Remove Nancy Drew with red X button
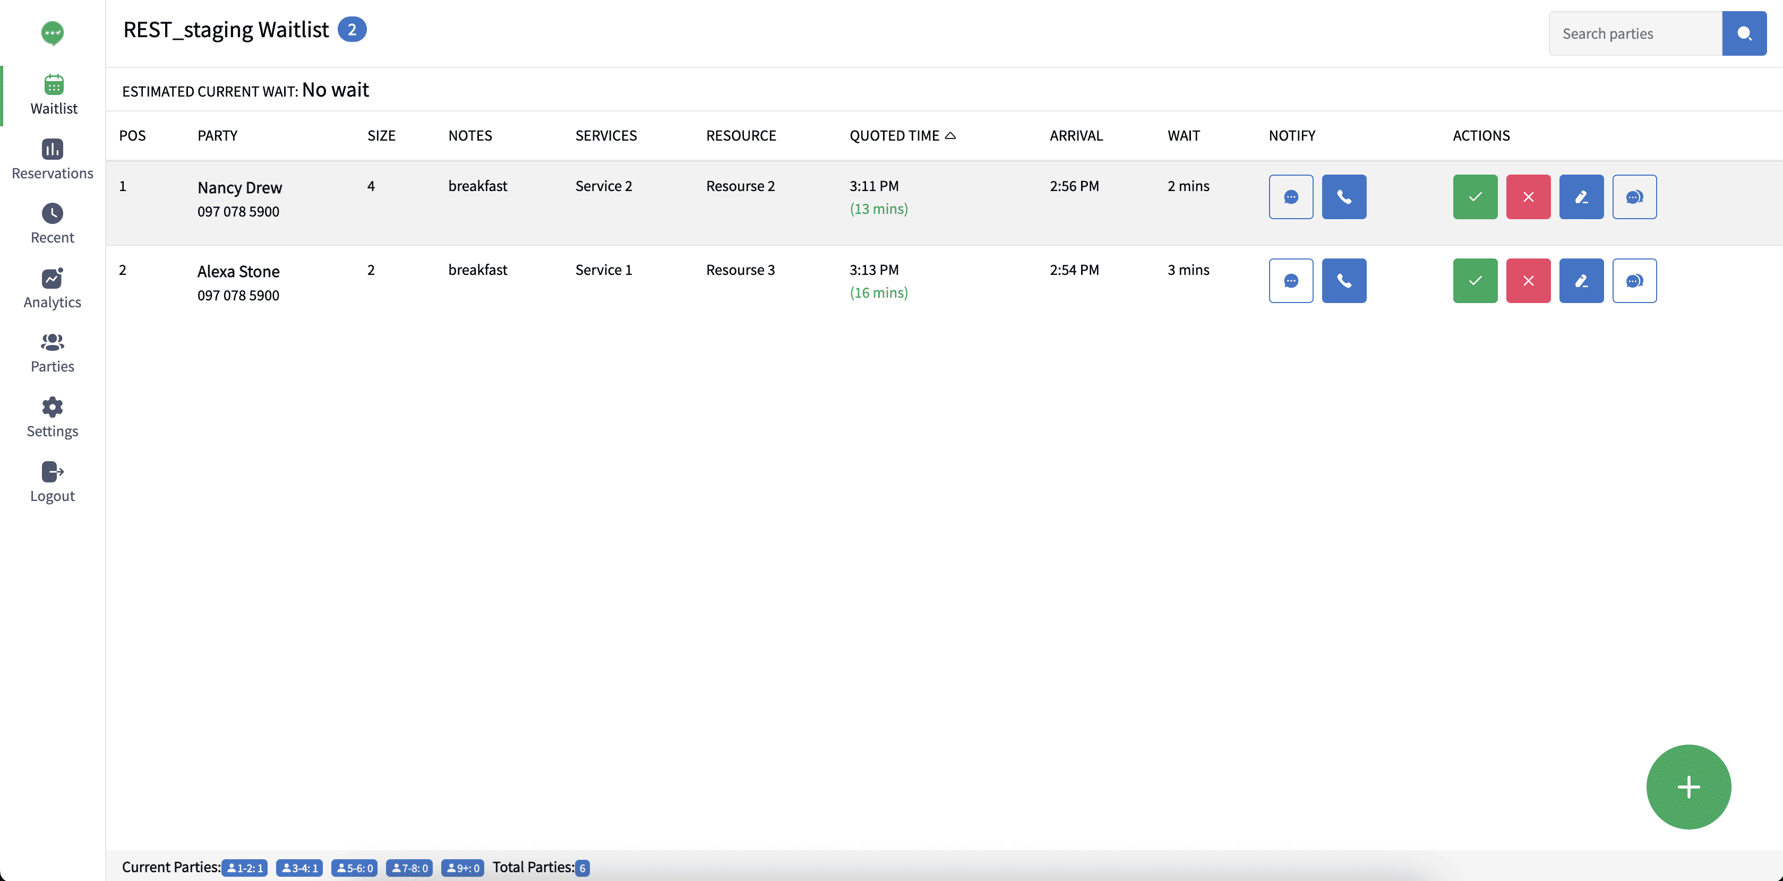Screen dimensions: 1783x881 coord(1528,196)
